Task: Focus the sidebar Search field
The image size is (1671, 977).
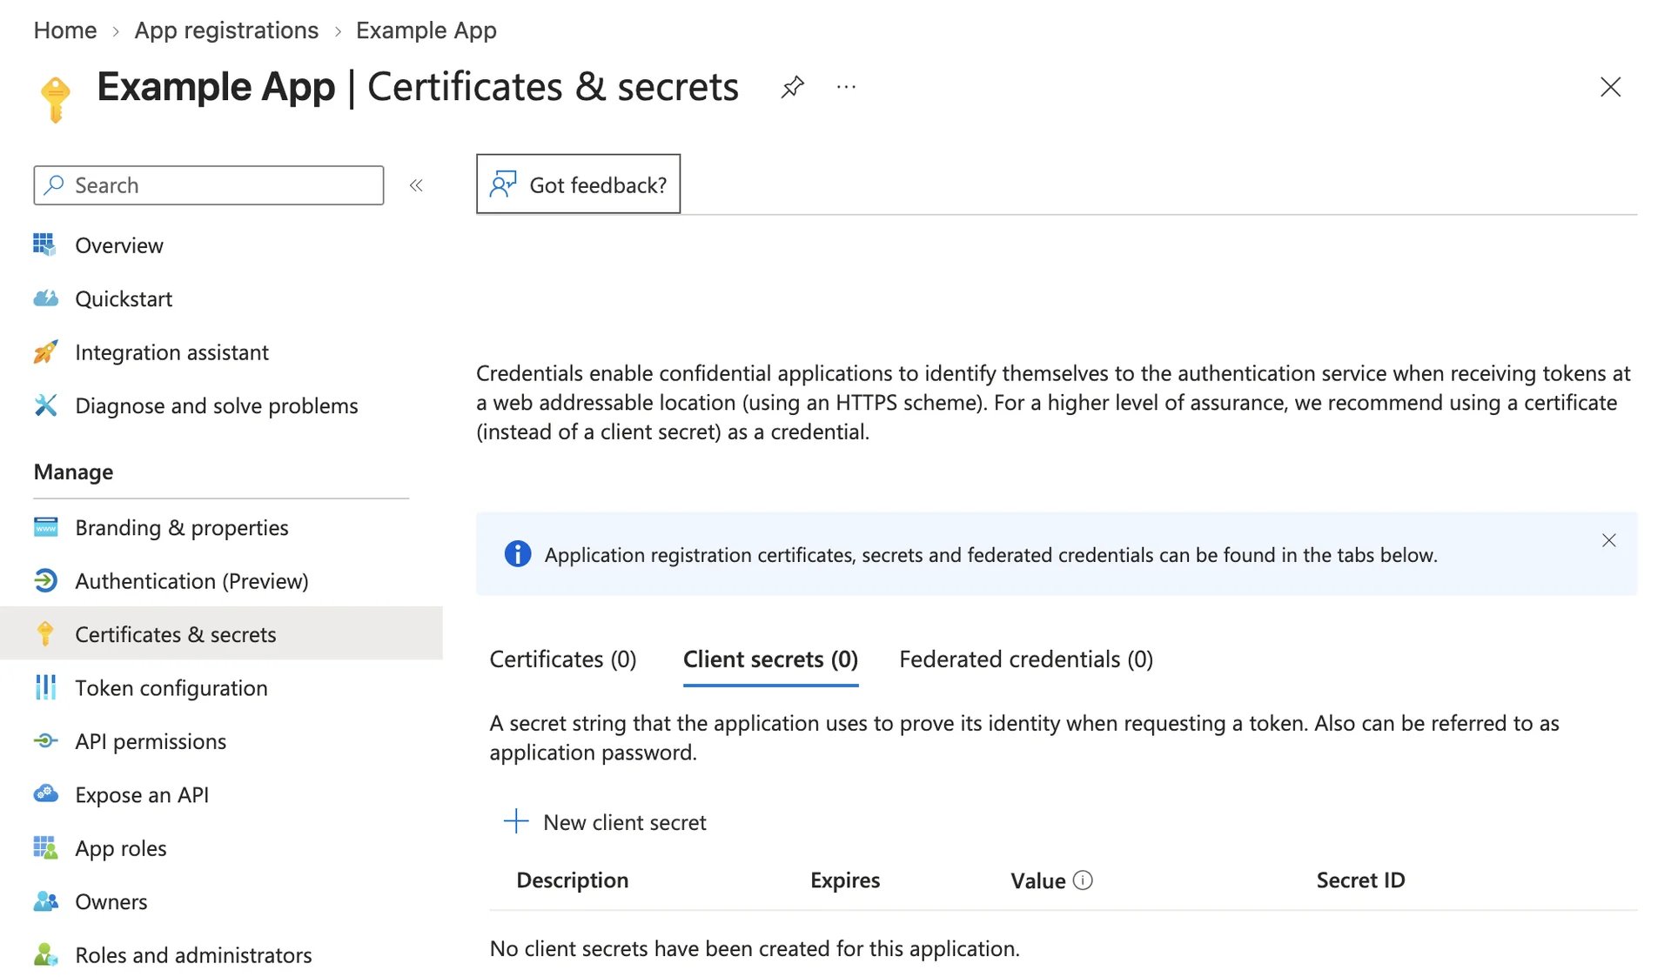Action: click(x=209, y=185)
